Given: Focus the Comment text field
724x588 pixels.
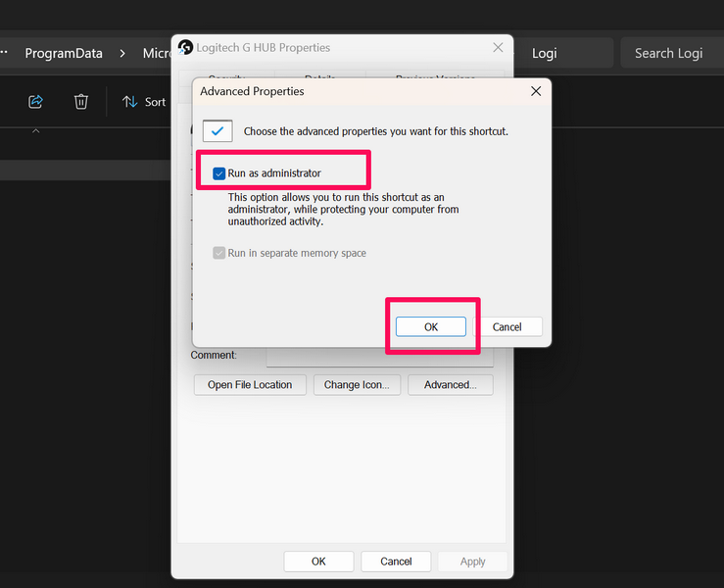Looking at the screenshot, I should pos(379,358).
